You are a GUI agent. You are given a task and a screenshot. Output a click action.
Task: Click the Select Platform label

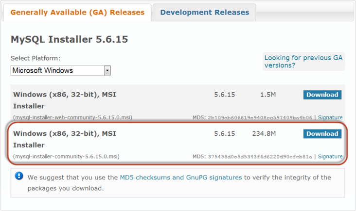(36, 58)
